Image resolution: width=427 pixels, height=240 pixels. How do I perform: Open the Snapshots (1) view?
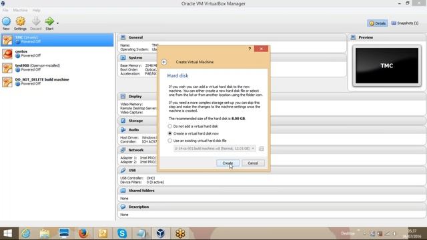pos(405,23)
